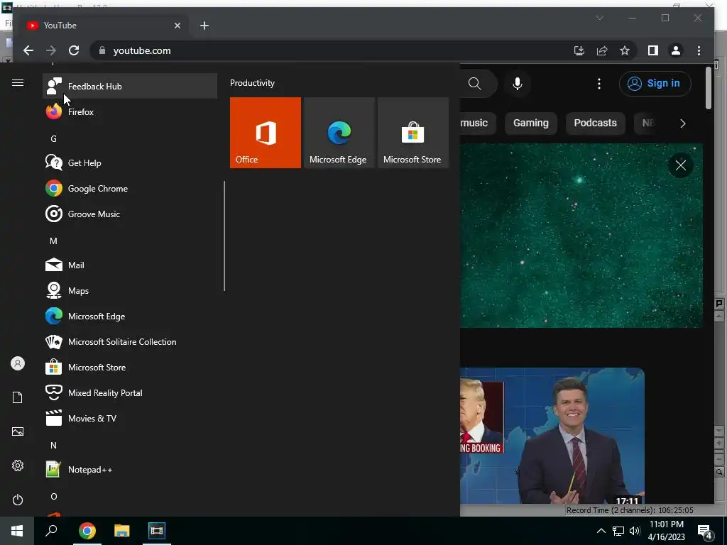Launch Mixed Reality Portal

click(x=130, y=392)
